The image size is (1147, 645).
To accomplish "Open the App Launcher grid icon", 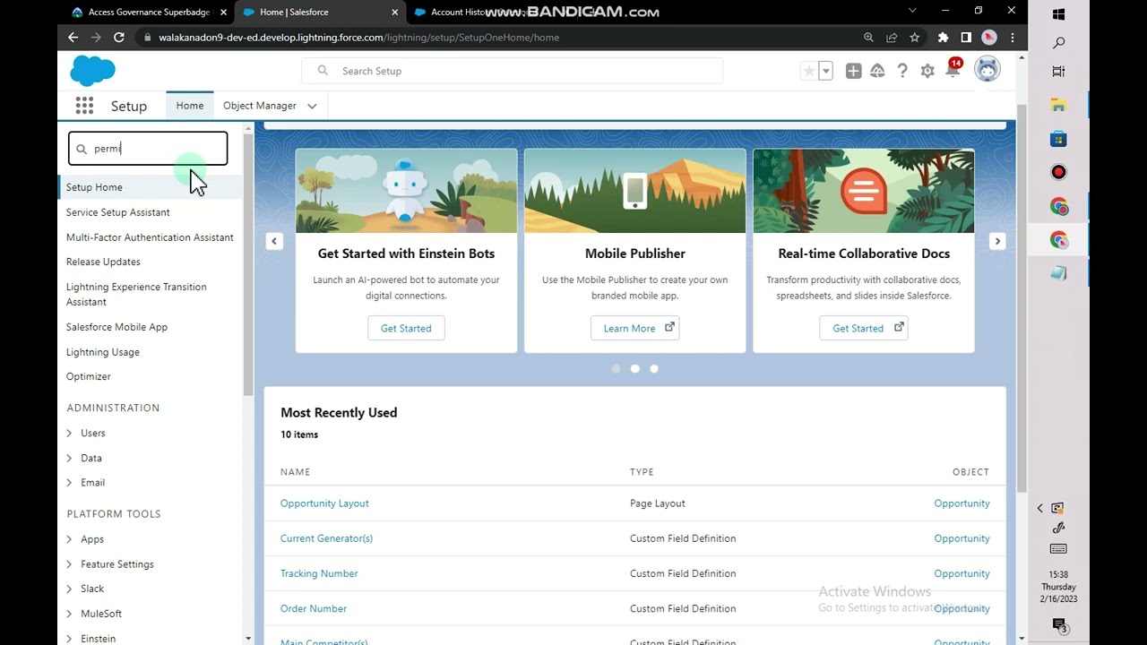I will 84,106.
